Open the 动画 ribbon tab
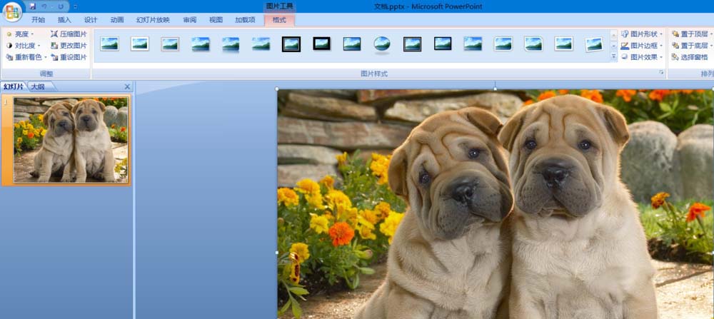 [117, 19]
